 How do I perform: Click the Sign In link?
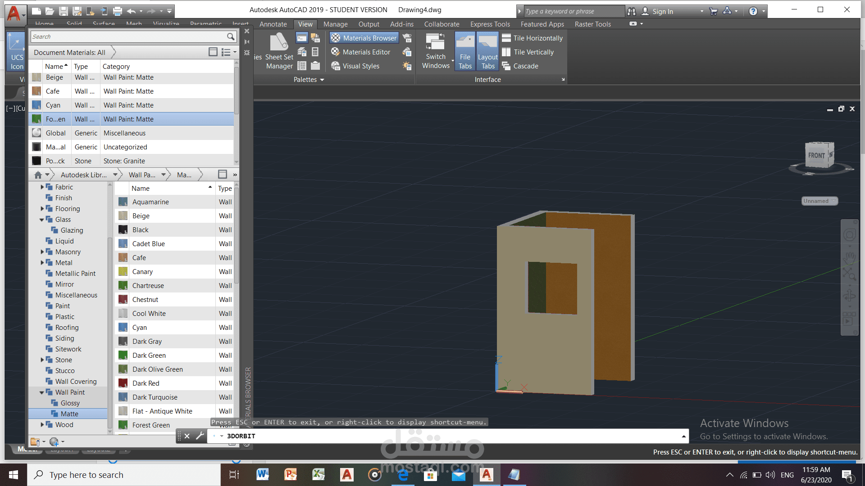(x=663, y=11)
